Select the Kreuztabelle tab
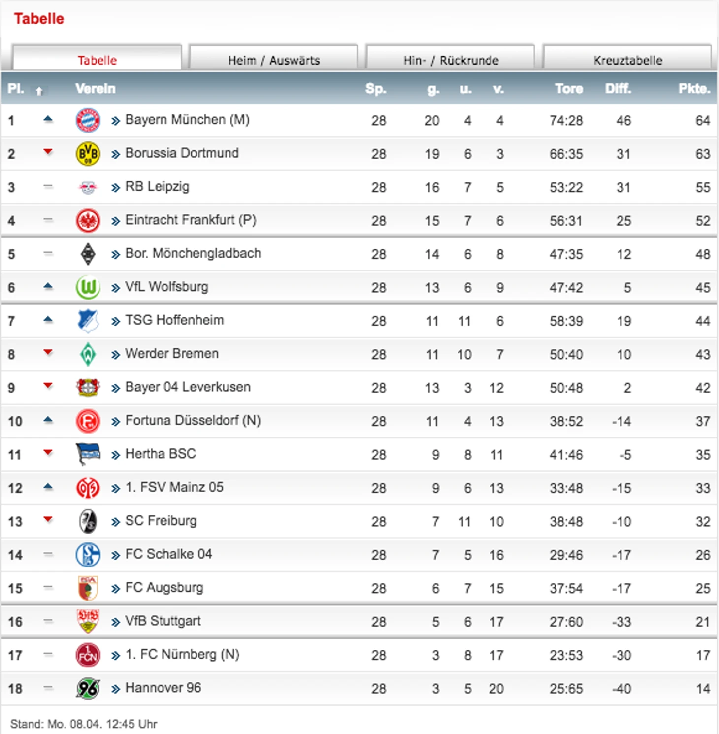The height and width of the screenshot is (734, 719). 627,58
